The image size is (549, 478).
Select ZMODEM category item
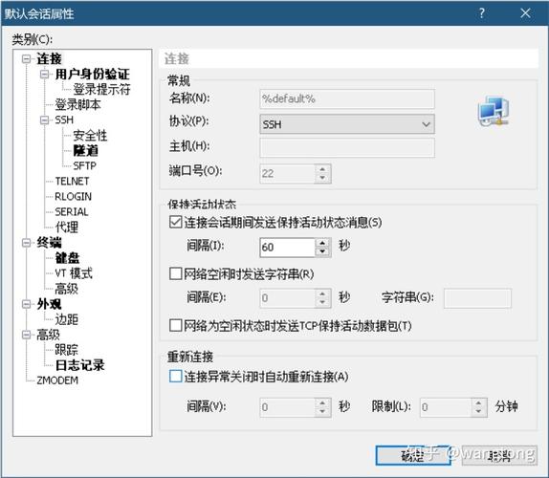[x=57, y=380]
